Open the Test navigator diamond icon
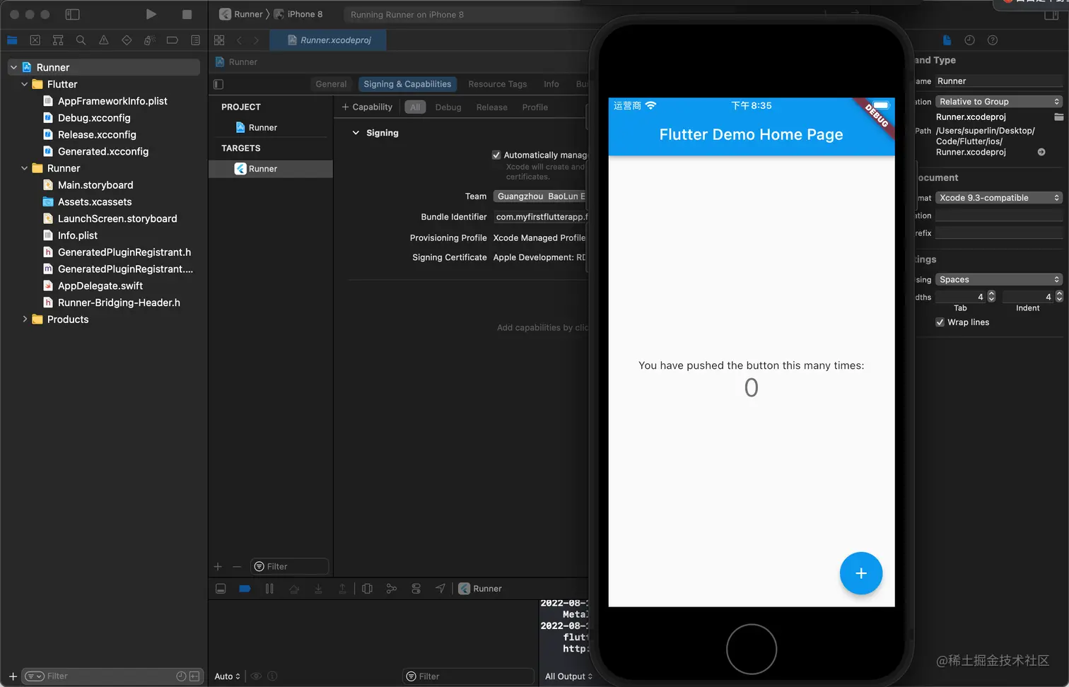Viewport: 1069px width, 687px height. coord(127,40)
